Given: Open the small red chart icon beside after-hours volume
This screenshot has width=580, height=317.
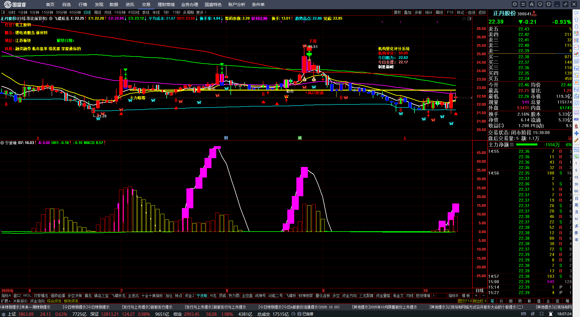Looking at the screenshot, I should [x=570, y=138].
